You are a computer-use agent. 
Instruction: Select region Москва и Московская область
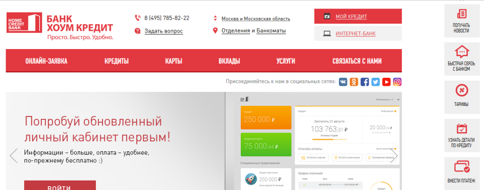[x=256, y=19]
